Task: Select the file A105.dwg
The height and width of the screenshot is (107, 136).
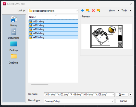Action: pos(53,37)
